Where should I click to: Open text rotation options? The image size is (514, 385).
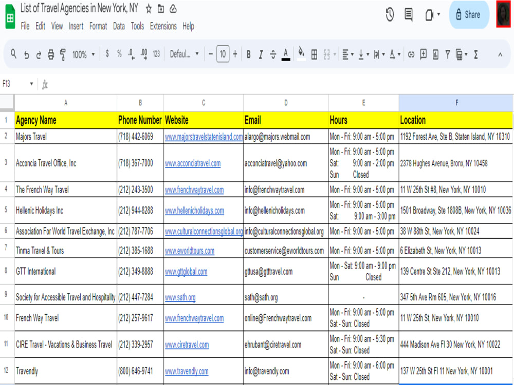[395, 55]
